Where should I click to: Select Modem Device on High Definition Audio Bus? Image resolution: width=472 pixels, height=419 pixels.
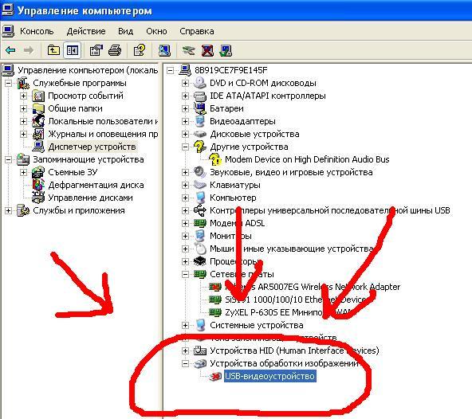(307, 159)
